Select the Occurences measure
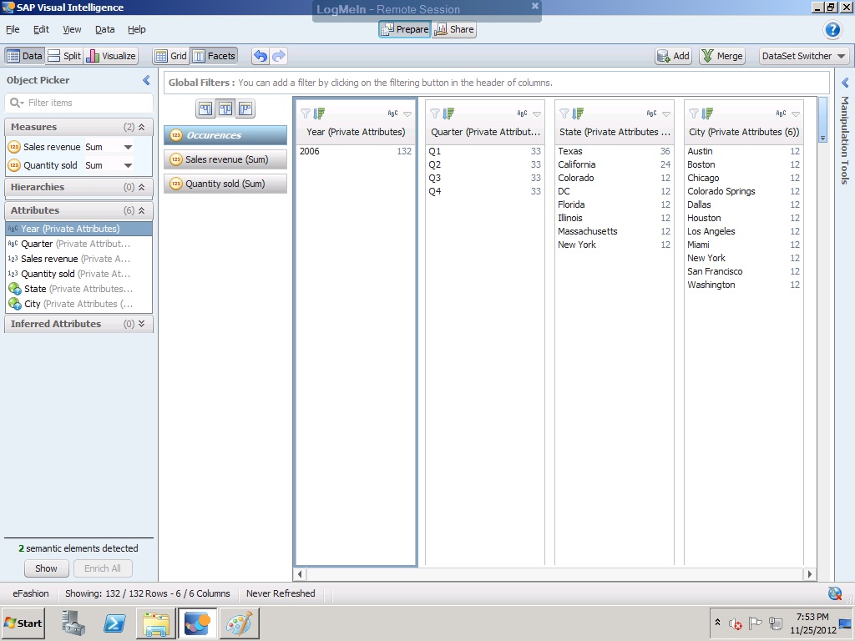 pos(225,135)
